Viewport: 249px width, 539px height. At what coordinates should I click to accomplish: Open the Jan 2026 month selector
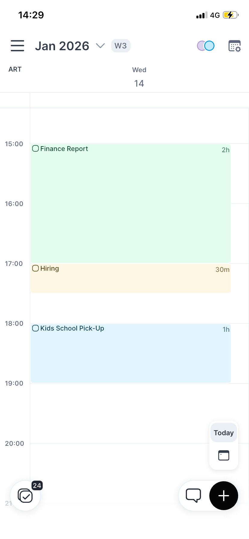(62, 46)
